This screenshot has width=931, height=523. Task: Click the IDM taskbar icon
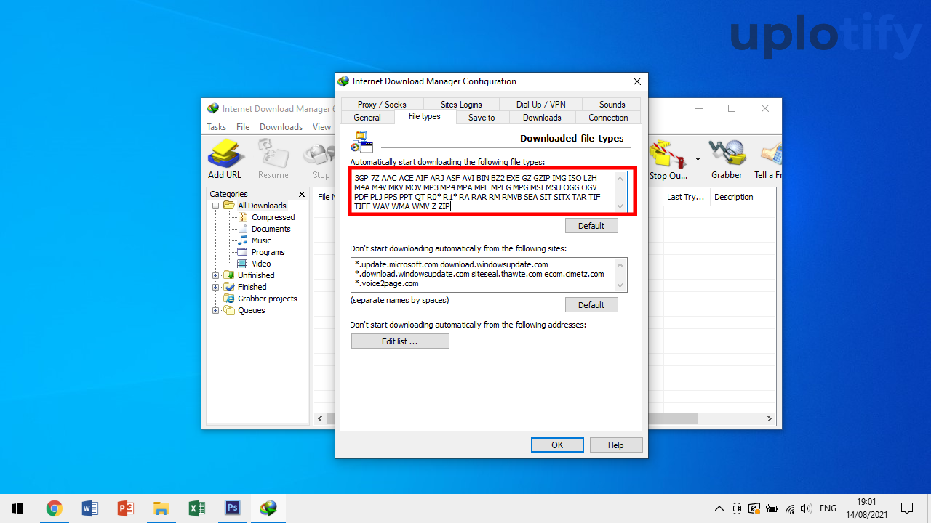(268, 508)
